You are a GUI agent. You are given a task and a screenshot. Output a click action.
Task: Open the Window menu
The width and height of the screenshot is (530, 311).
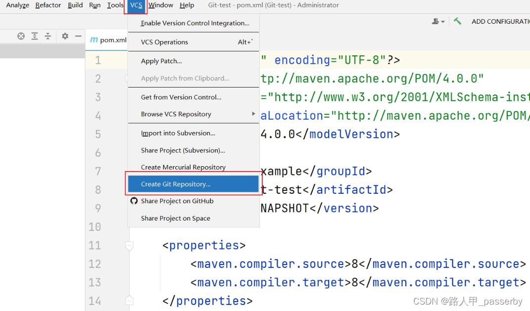(161, 5)
